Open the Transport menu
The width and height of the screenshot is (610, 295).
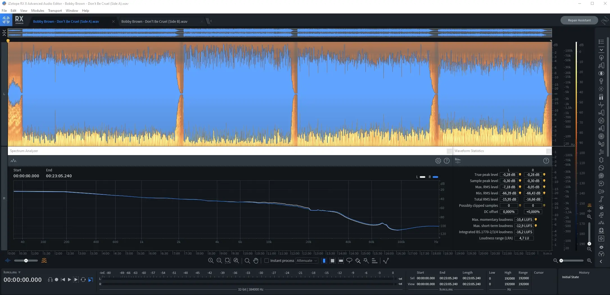pos(55,10)
